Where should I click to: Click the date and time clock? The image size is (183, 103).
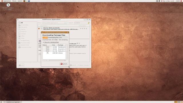(x=168, y=1)
